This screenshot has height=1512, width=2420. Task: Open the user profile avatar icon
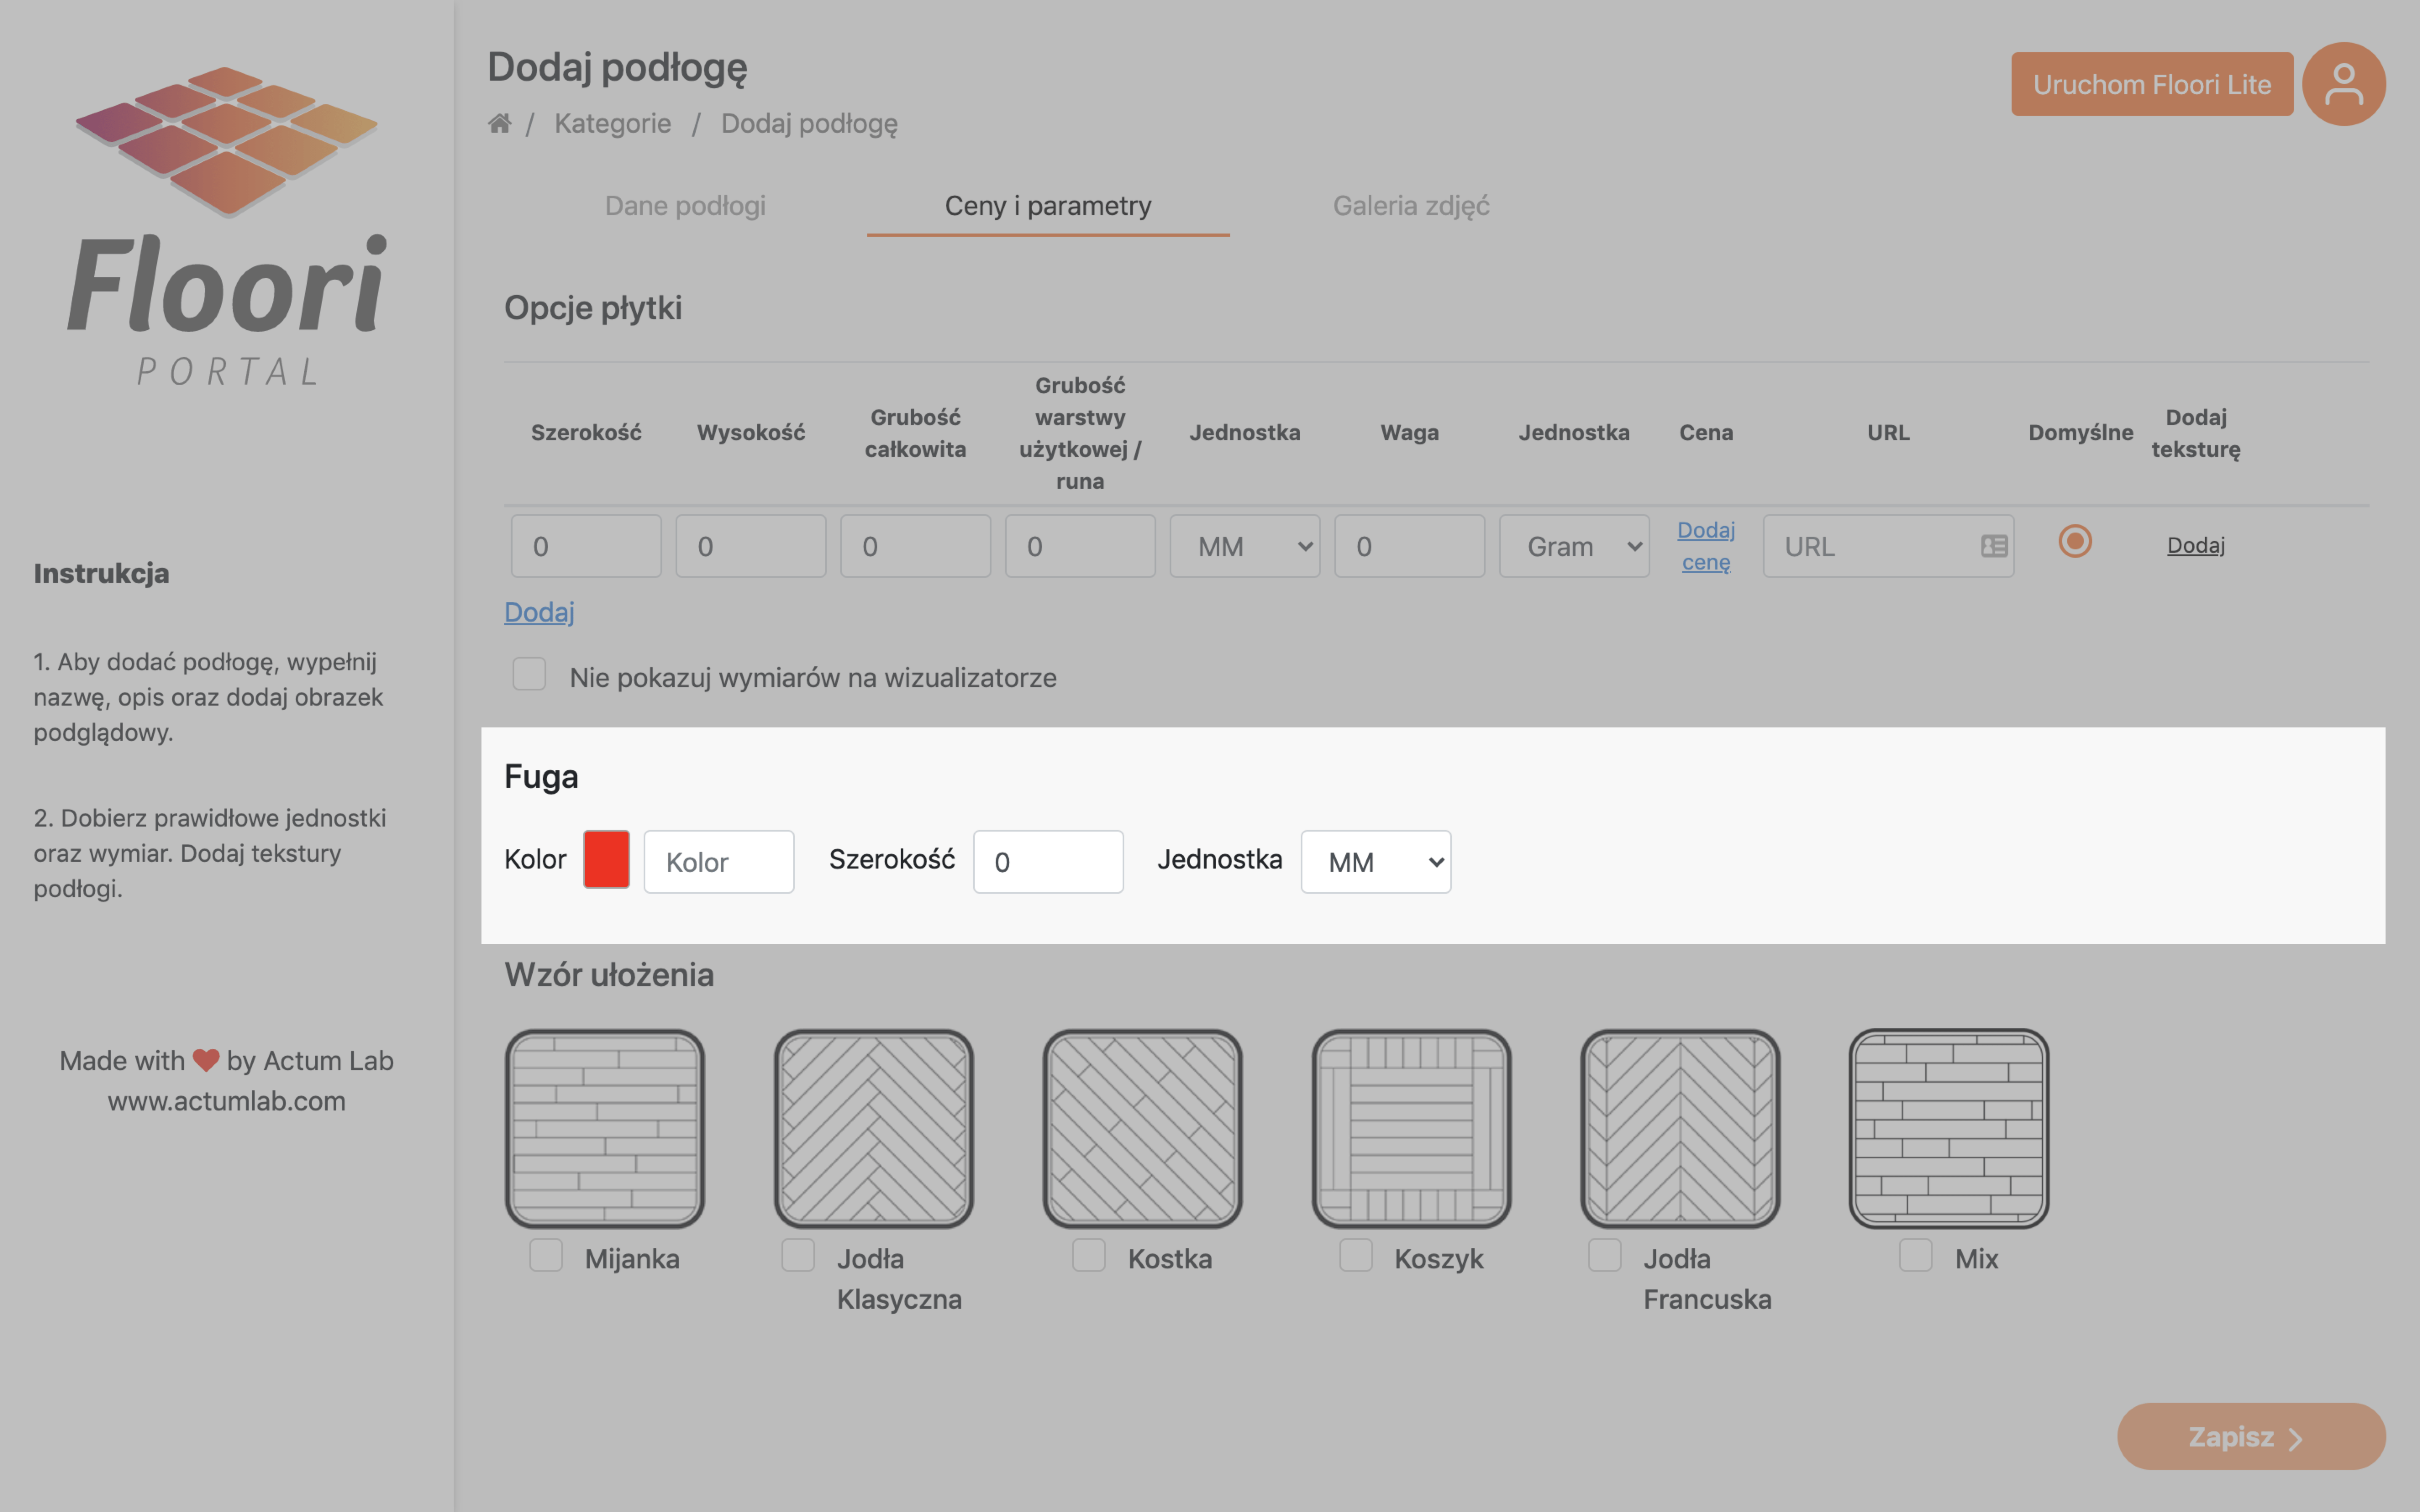tap(2343, 84)
